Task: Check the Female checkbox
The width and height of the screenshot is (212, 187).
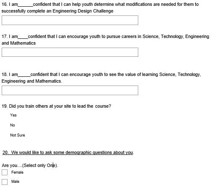Action: tap(5, 172)
